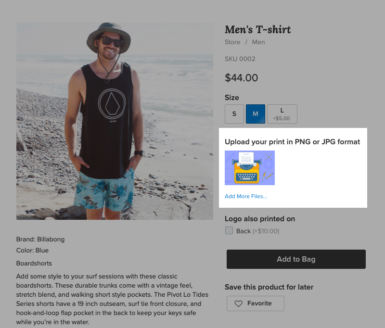Viewport: 385px width, 328px height.
Task: Navigate to the Men category breadcrumb
Action: click(258, 42)
